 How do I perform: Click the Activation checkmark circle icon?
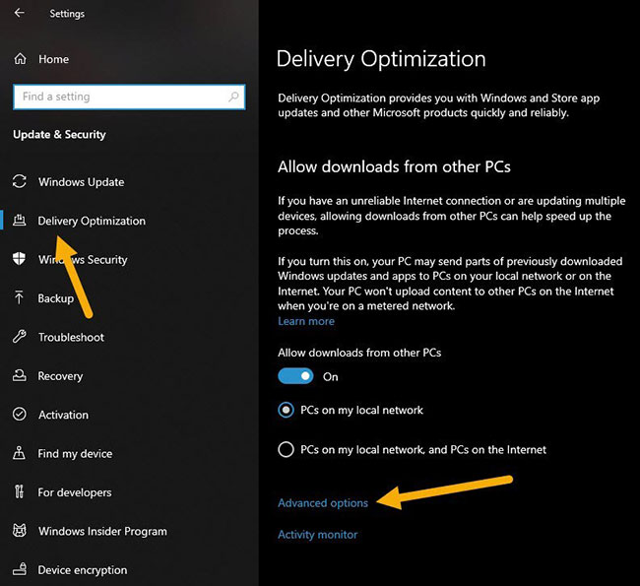[x=19, y=414]
